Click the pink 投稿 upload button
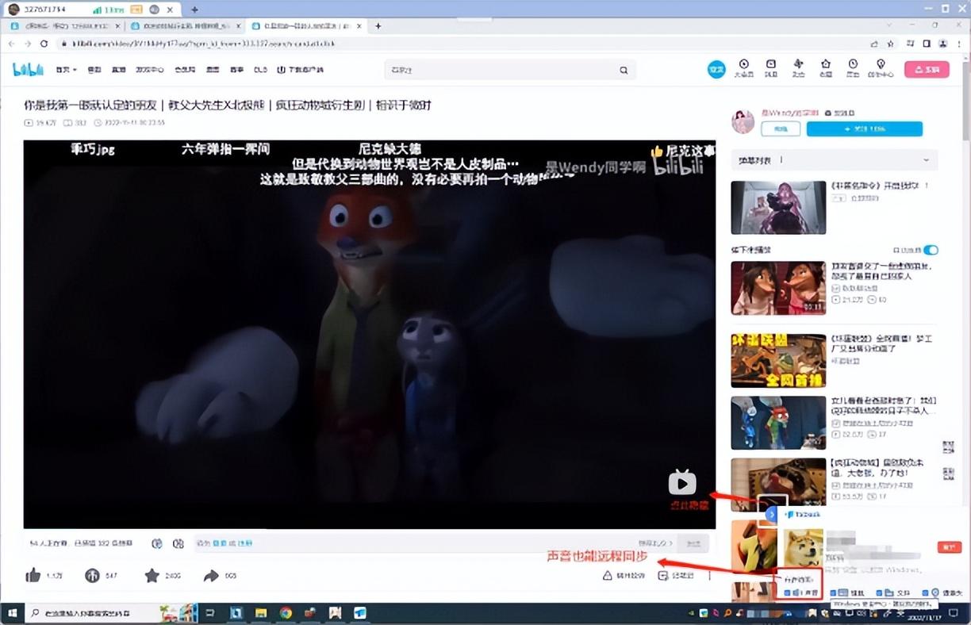This screenshot has width=971, height=625. pos(927,70)
